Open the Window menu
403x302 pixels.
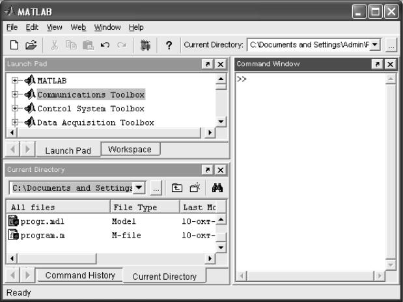click(107, 27)
